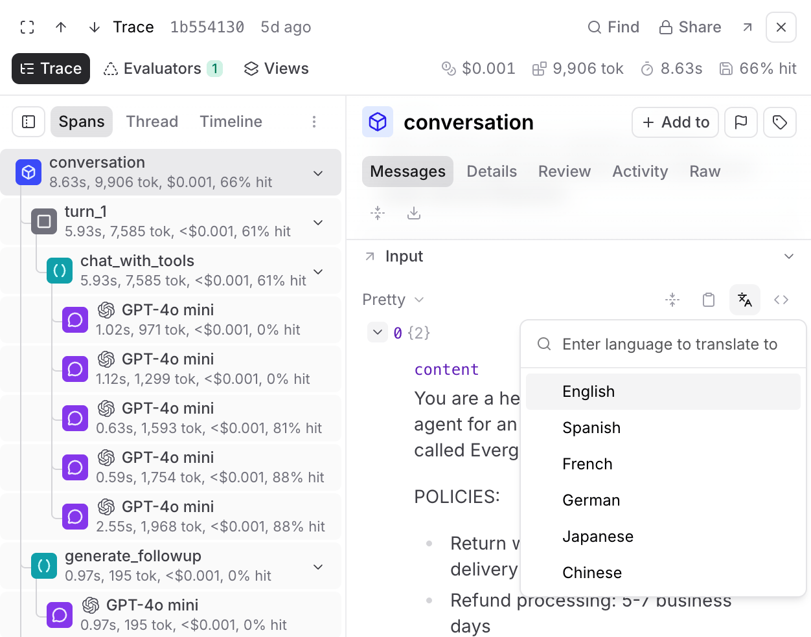Collapse the conversation span
This screenshot has width=811, height=637.
318,173
